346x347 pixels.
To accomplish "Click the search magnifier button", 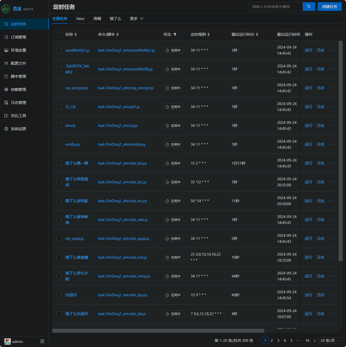I will coord(309,7).
